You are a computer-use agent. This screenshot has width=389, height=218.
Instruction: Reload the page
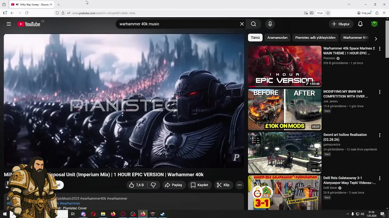27,13
